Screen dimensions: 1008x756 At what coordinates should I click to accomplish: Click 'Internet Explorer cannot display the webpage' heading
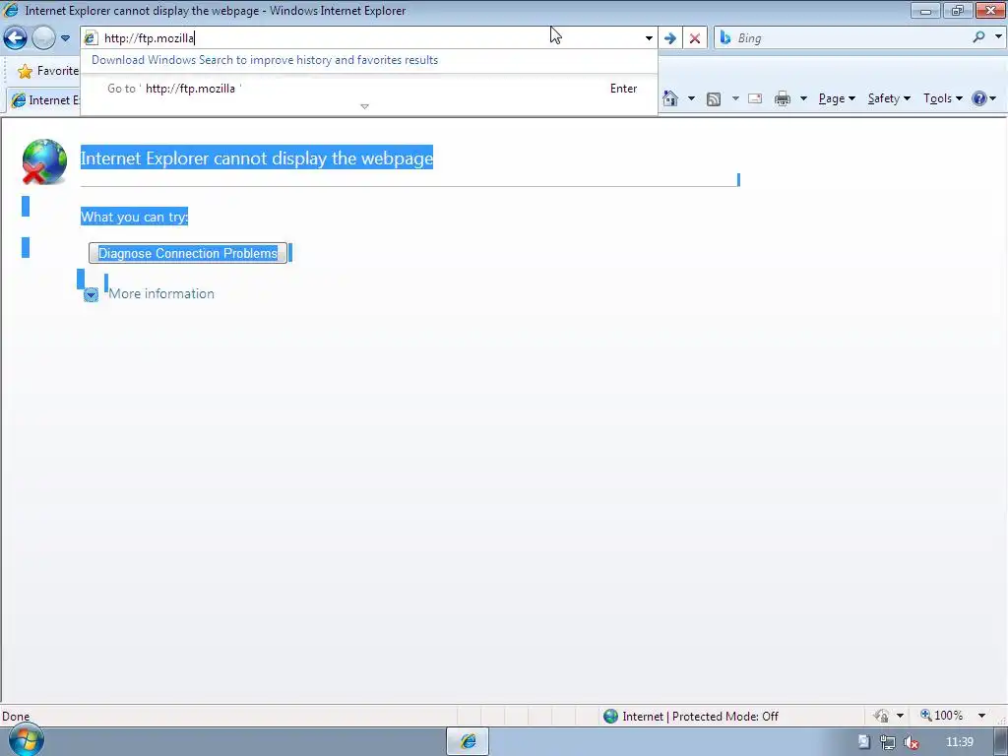point(257,158)
